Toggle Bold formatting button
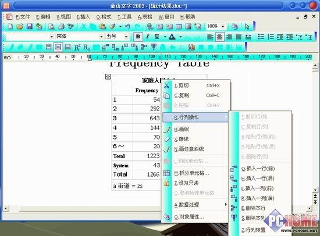 point(138,37)
